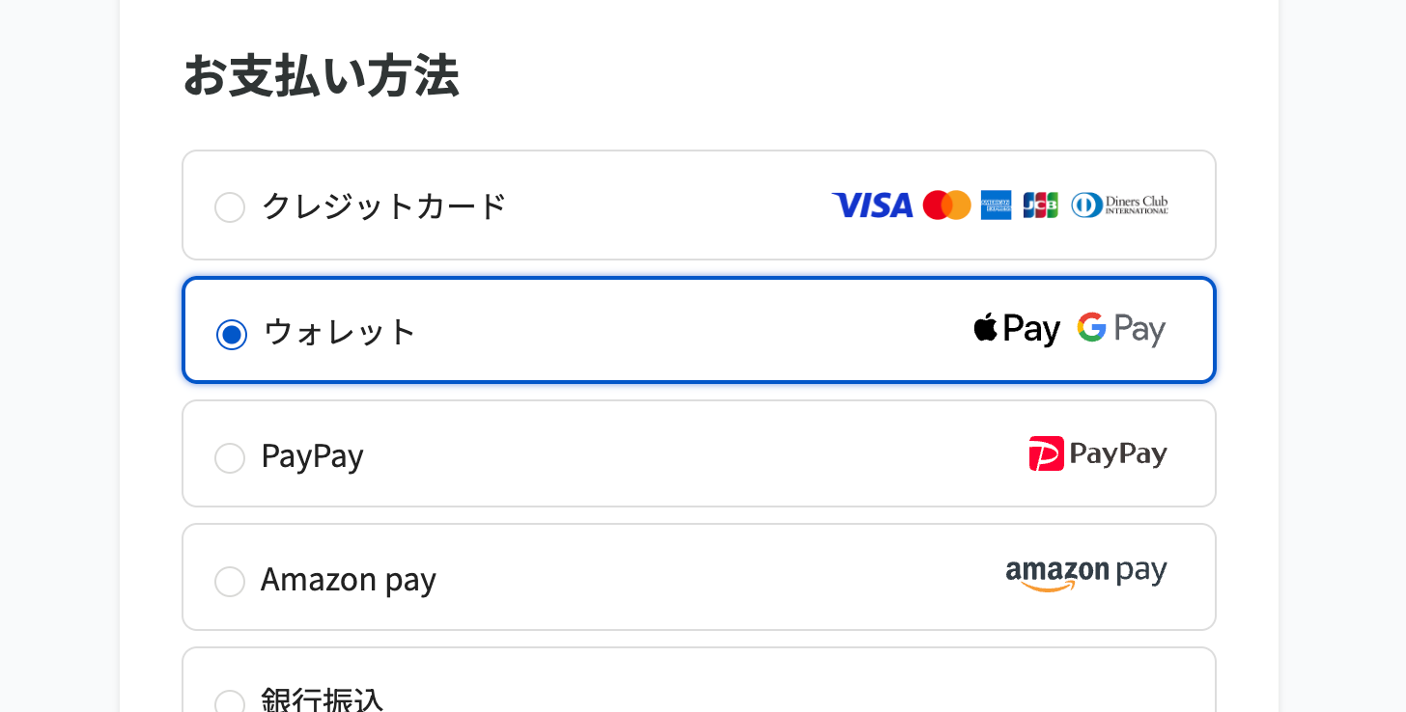This screenshot has width=1406, height=712.
Task: Click the クレジットカード label text
Action: coord(384,206)
